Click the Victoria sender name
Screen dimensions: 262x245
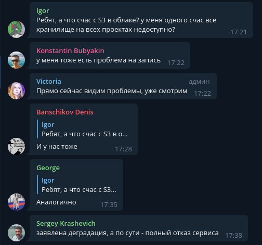[49, 81]
